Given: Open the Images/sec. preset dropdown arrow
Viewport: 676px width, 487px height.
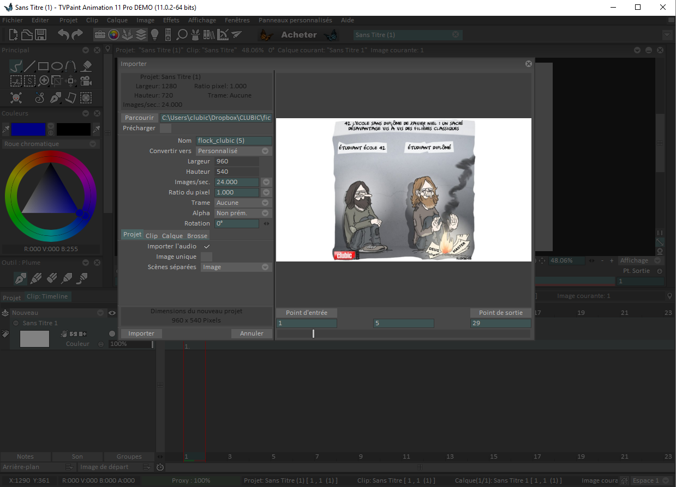Looking at the screenshot, I should point(266,182).
